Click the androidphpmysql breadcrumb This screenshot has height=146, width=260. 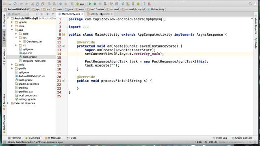[x=133, y=9]
